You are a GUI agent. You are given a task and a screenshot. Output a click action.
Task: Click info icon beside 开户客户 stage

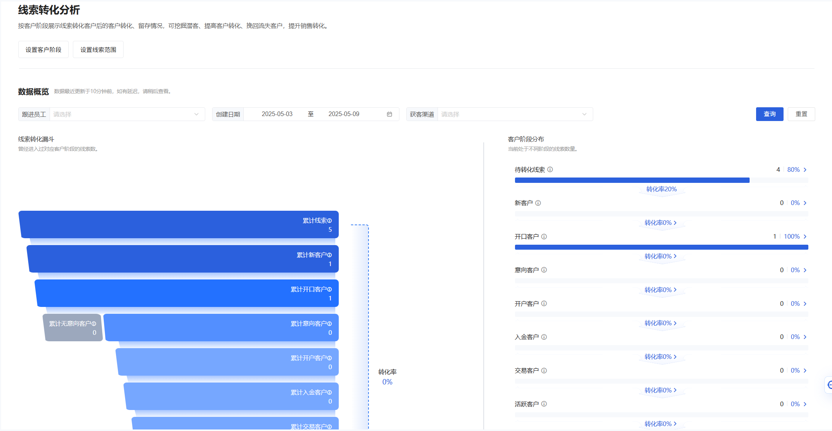(x=544, y=303)
